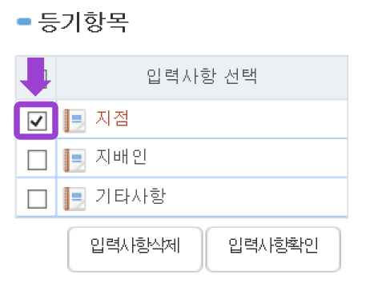Click the notebook icon beside 기타사항
This screenshot has height=303, width=370.
click(x=74, y=198)
